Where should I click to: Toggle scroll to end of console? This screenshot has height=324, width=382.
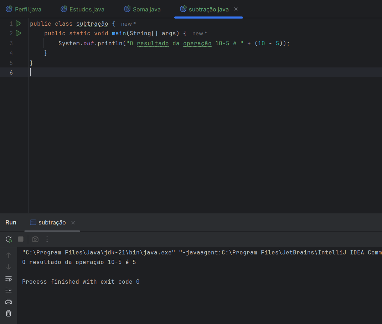pyautogui.click(x=9, y=290)
